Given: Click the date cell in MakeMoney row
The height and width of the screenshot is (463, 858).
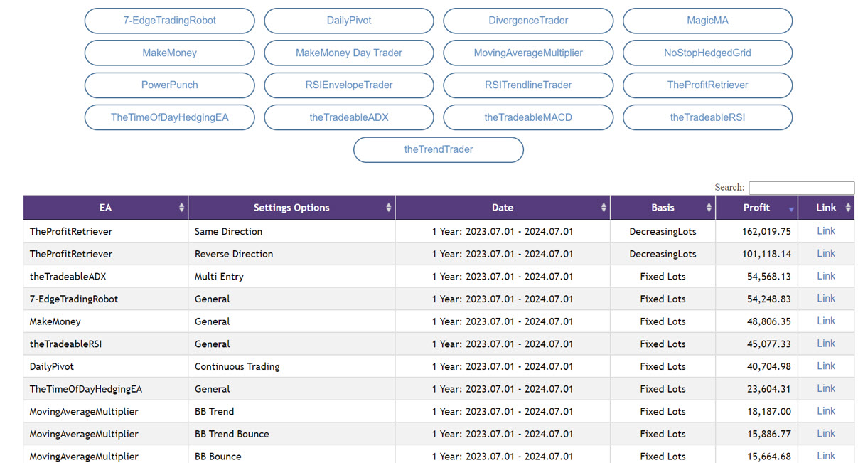Looking at the screenshot, I should tap(503, 321).
